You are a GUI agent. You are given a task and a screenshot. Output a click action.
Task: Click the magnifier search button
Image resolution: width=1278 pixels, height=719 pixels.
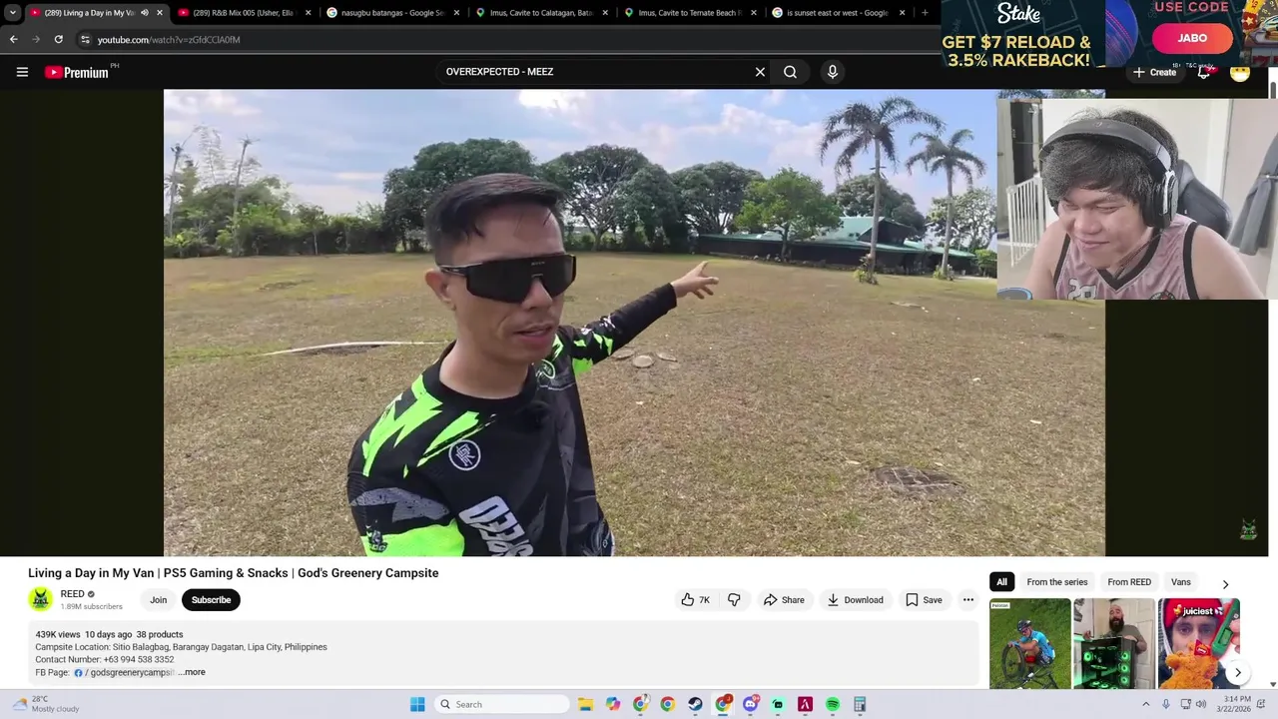pos(790,72)
